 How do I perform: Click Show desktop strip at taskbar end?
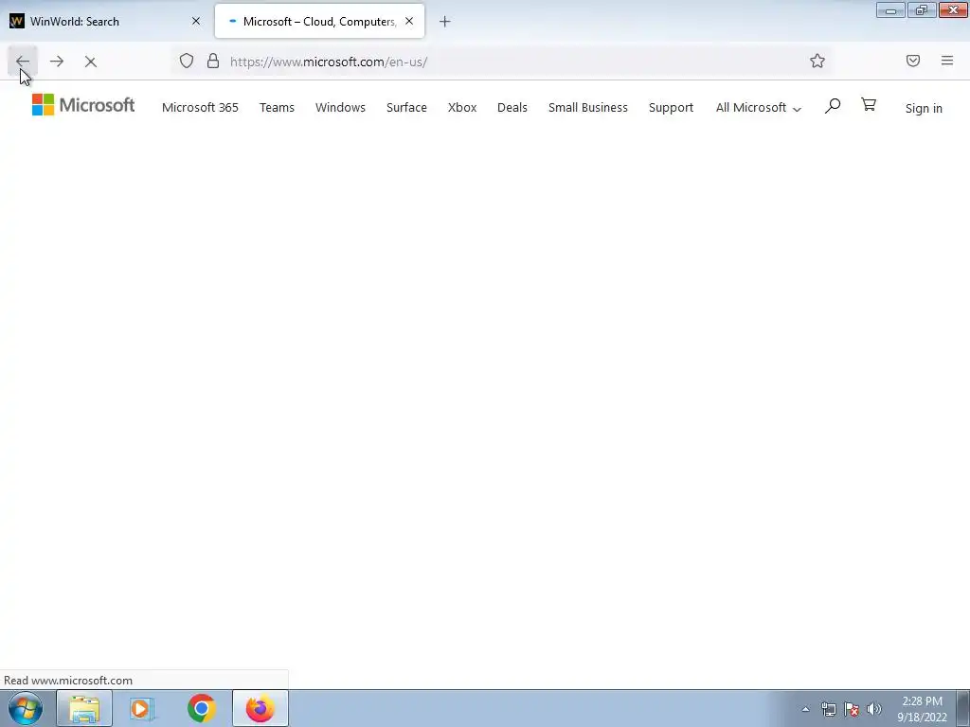pos(963,708)
